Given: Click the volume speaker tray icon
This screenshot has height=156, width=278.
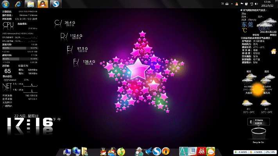Looking at the screenshot, I should 256,4.
